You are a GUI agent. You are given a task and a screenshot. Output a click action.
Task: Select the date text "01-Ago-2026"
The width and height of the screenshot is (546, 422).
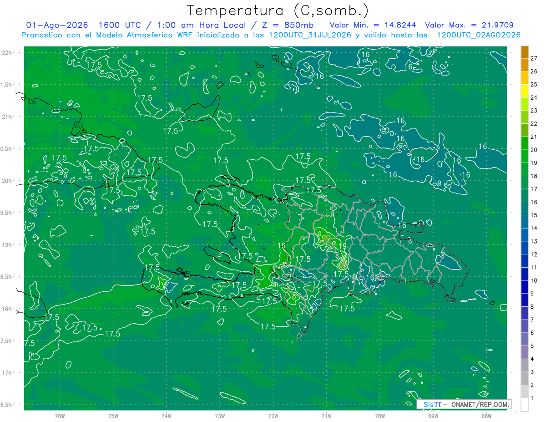click(57, 25)
